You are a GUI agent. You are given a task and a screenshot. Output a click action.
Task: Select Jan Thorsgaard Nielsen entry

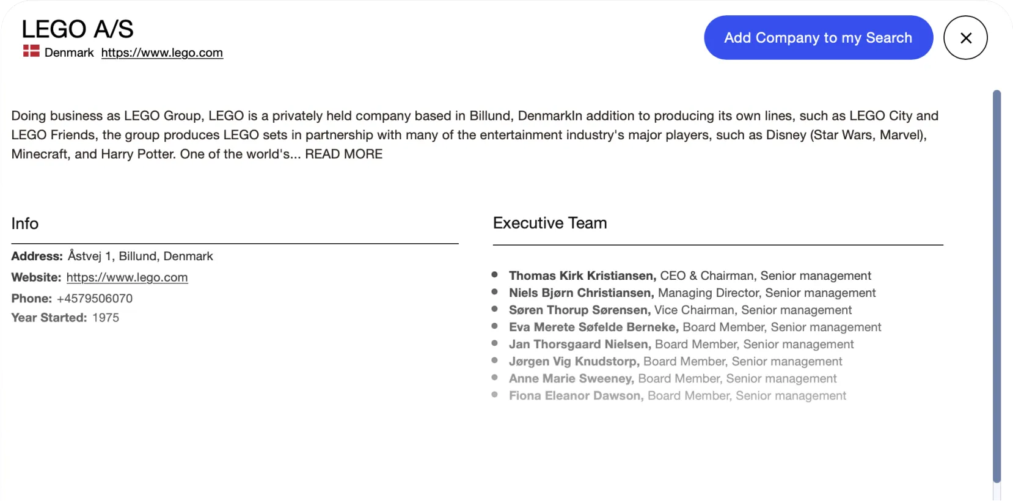point(681,344)
